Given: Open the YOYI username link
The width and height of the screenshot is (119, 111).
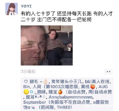Looking at the screenshot, I should (x=26, y=6).
